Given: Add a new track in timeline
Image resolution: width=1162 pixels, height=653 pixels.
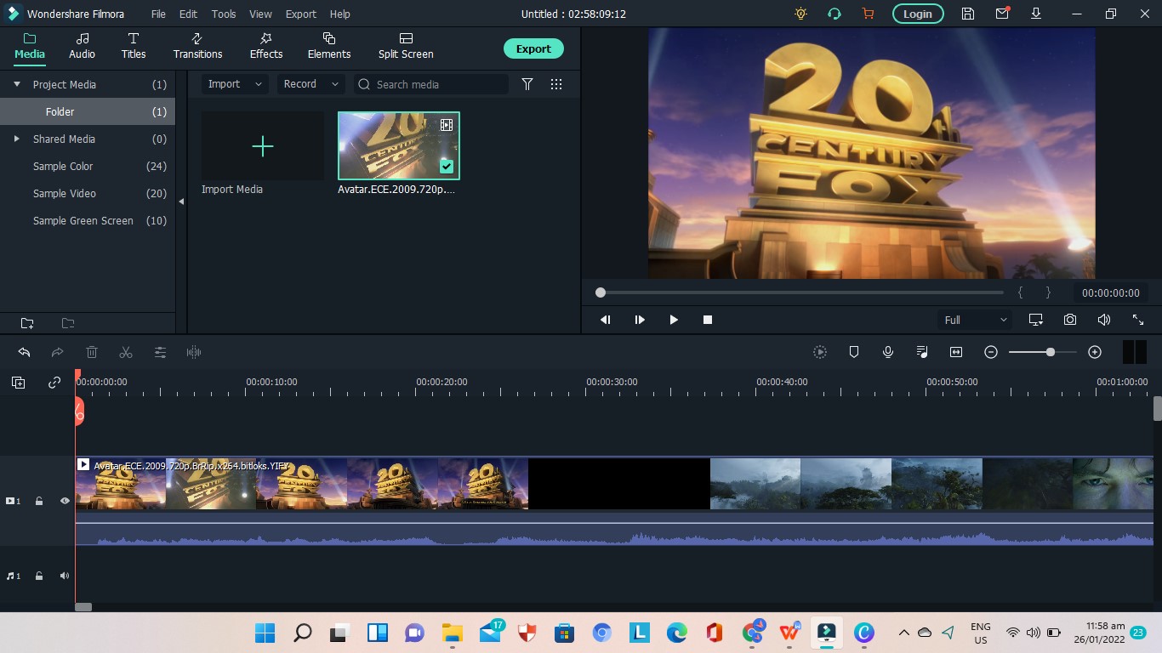Looking at the screenshot, I should [x=18, y=383].
